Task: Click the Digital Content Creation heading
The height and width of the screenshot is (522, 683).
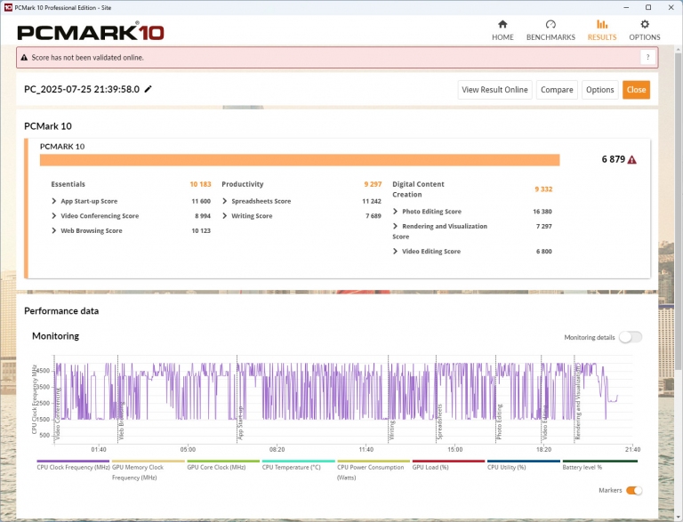Action: pyautogui.click(x=418, y=189)
